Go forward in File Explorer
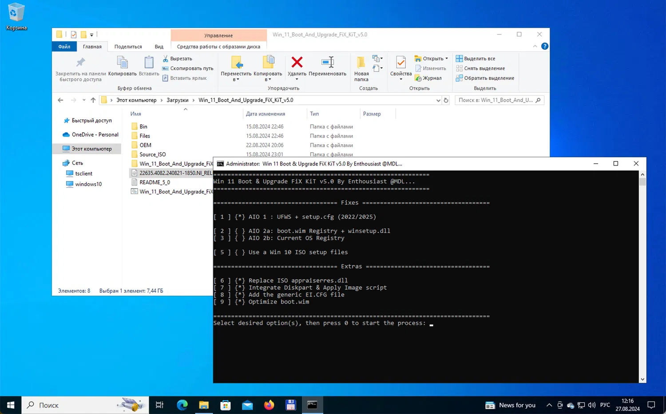666x414 pixels. pyautogui.click(x=73, y=100)
